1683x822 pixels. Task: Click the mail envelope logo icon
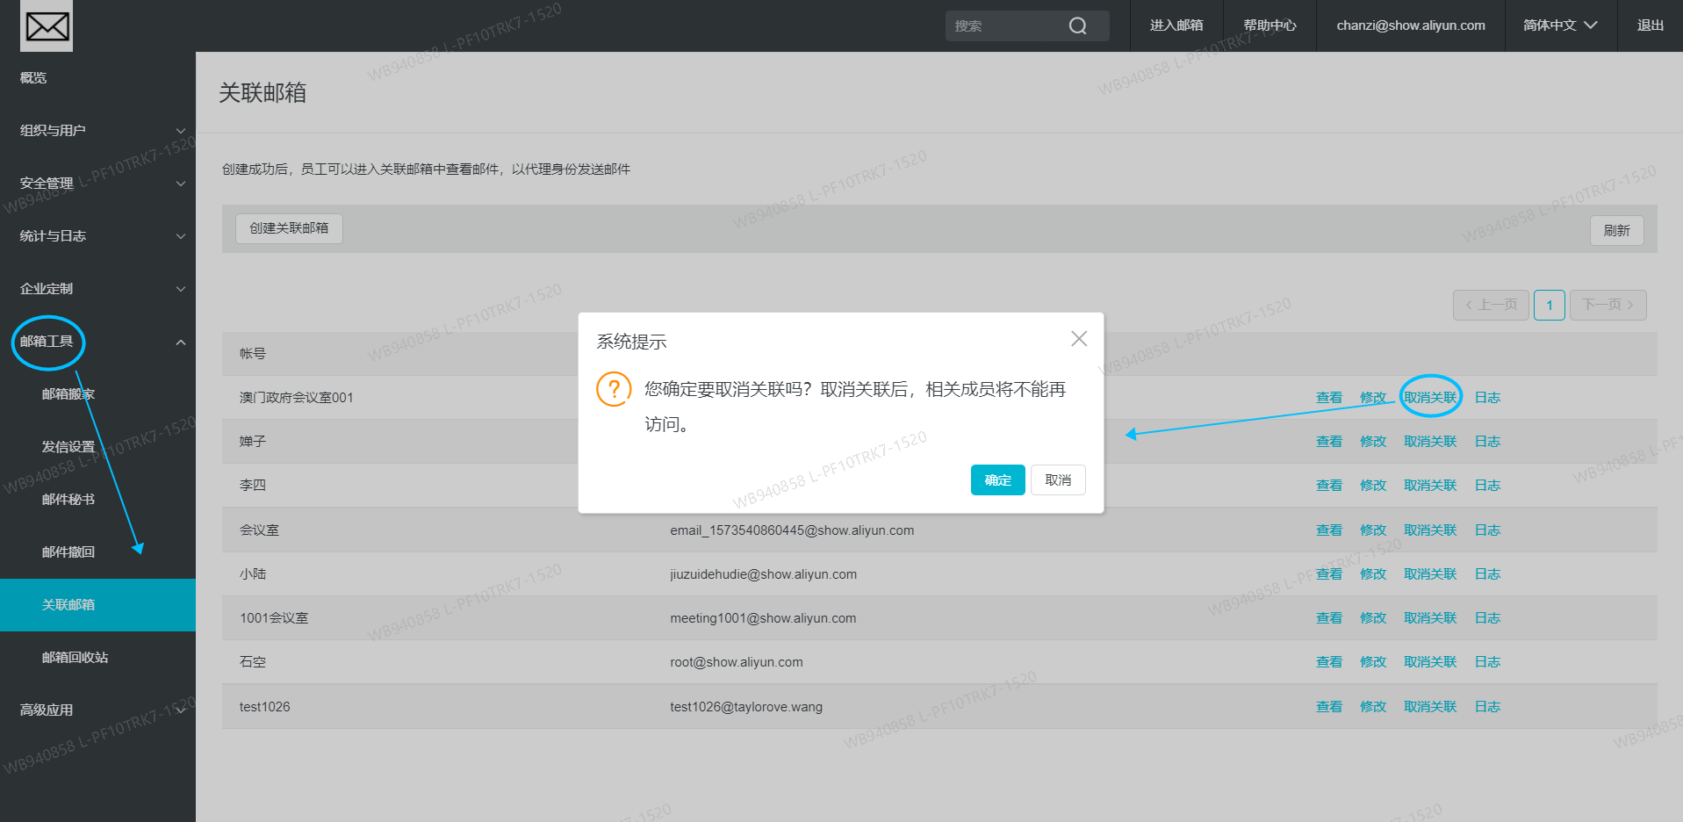point(47,26)
